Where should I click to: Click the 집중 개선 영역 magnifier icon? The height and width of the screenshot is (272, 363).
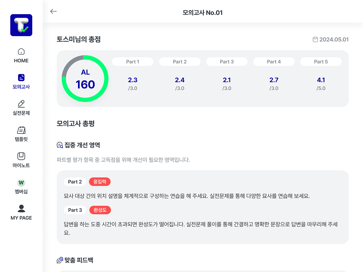(60, 145)
